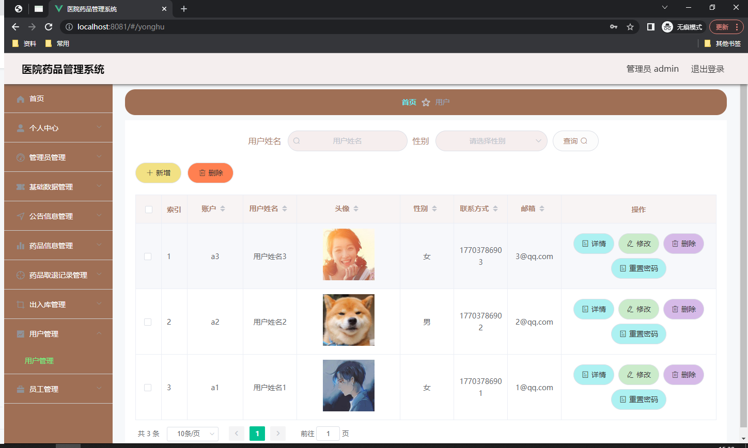This screenshot has width=748, height=448.
Task: Click the star icon in the breadcrumb bar
Action: [426, 102]
